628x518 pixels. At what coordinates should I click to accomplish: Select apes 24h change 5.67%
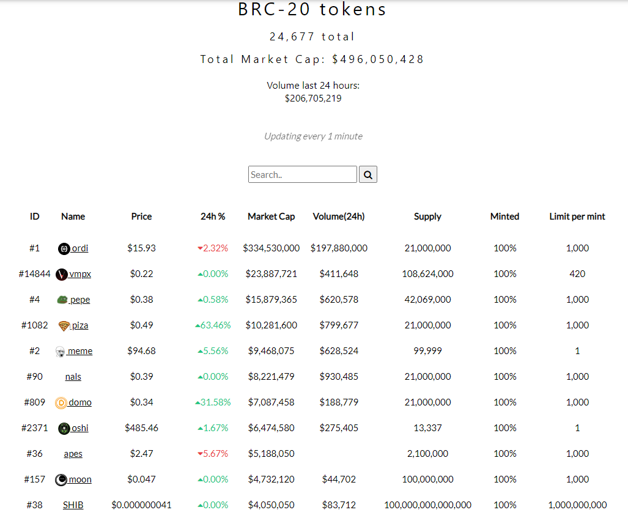pyautogui.click(x=213, y=454)
